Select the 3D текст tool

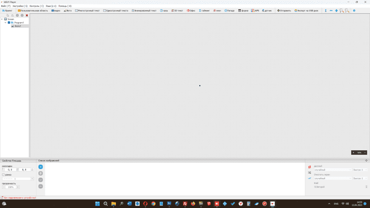(178, 10)
